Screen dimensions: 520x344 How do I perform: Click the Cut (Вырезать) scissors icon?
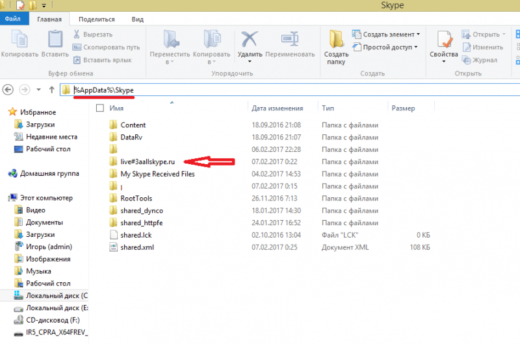pos(77,34)
